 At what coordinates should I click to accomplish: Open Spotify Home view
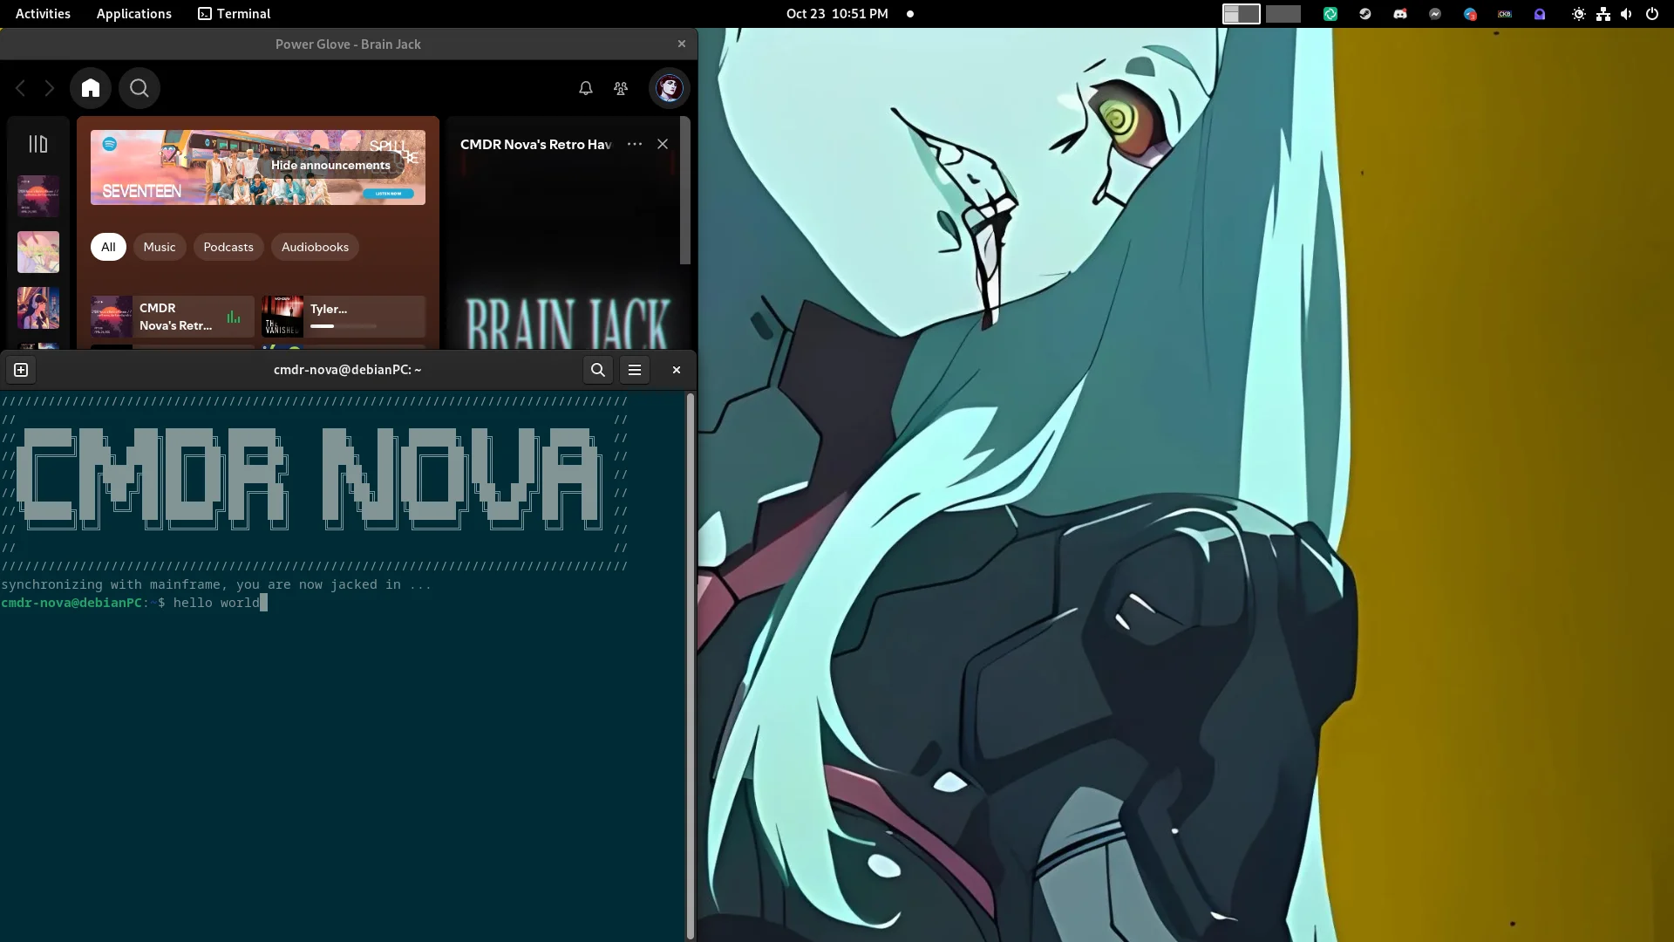91,88
